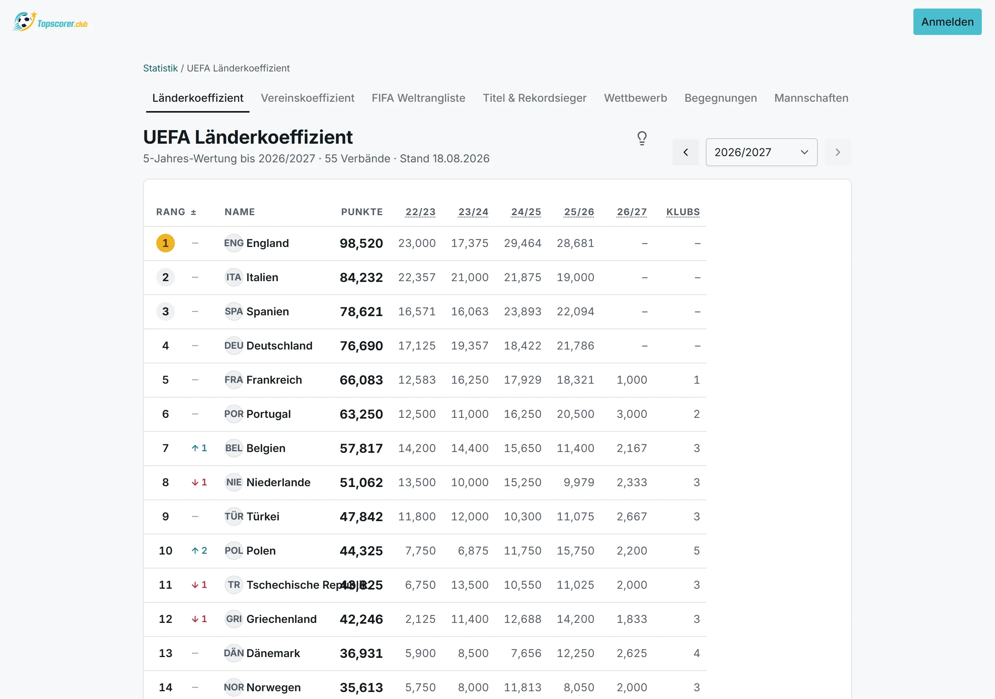
Task: Click the rank 2 badge
Action: (x=166, y=277)
